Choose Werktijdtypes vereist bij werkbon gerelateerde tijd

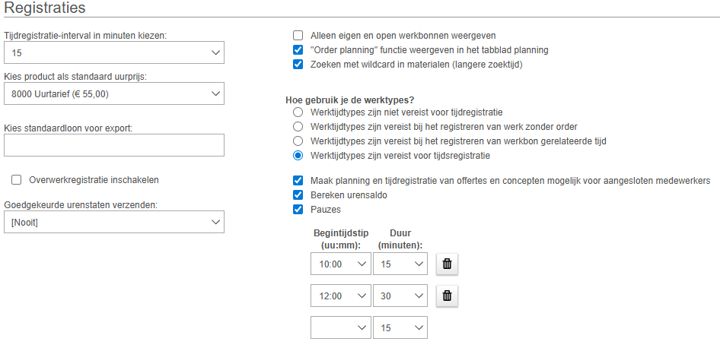click(x=298, y=141)
